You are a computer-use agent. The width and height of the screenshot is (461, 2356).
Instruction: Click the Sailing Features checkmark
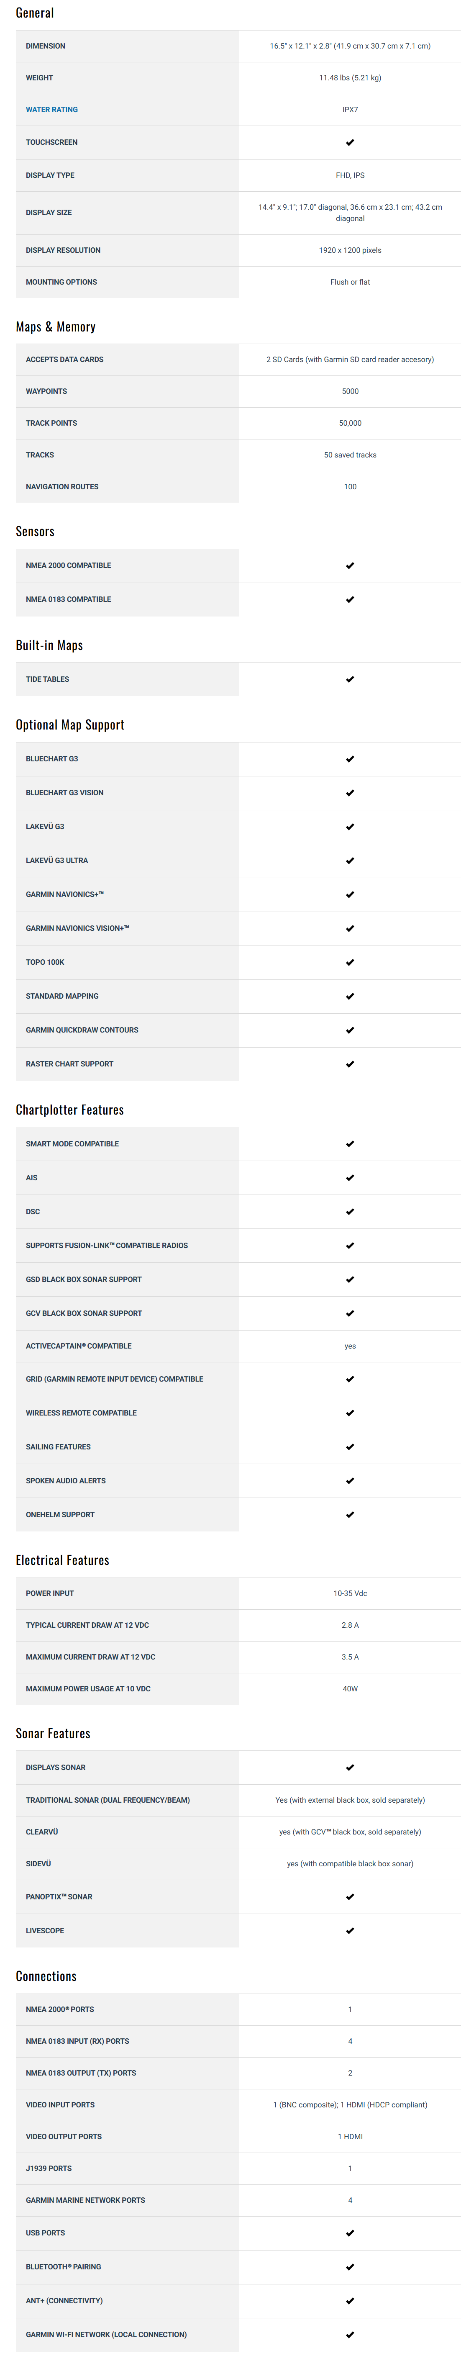click(x=350, y=1447)
